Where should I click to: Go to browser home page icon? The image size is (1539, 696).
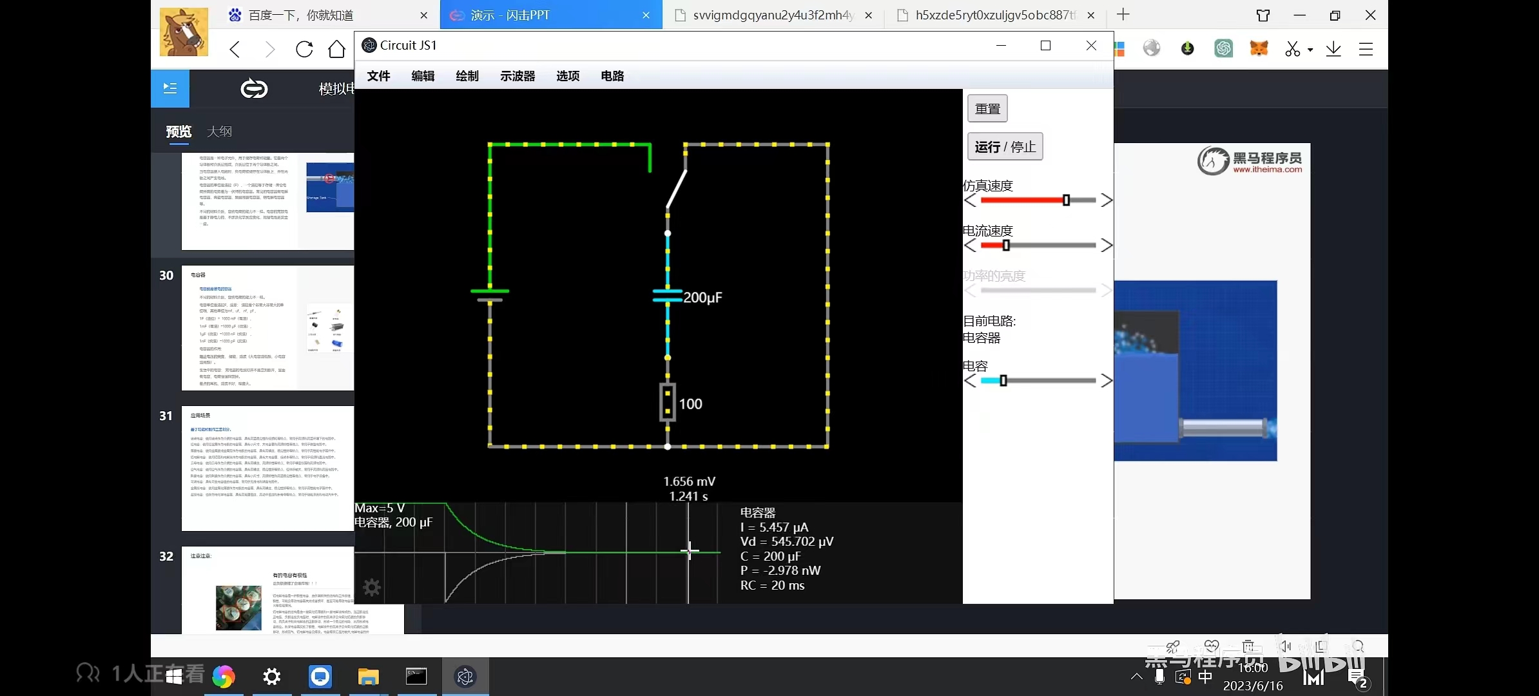pyautogui.click(x=336, y=49)
